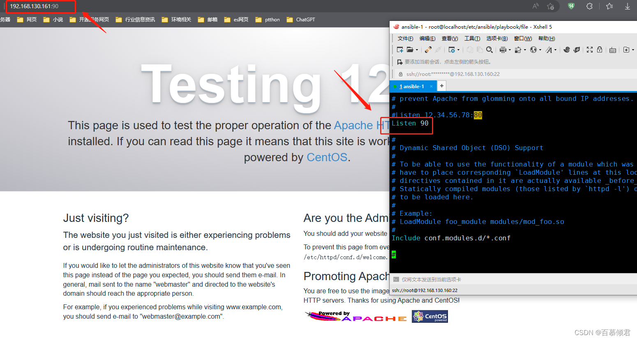The width and height of the screenshot is (637, 340).
Task: Click the browser read aloud icon
Action: click(x=535, y=6)
